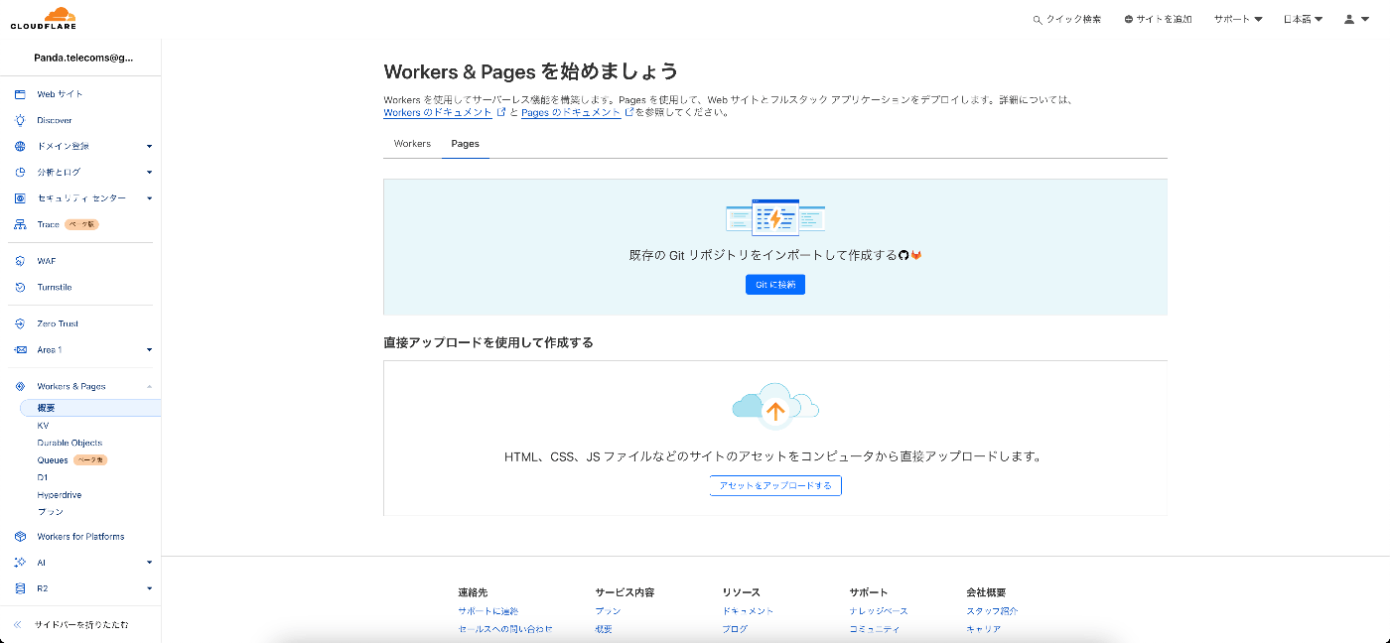
Task: Open セキュリティ センター via its icon
Action: 20,198
